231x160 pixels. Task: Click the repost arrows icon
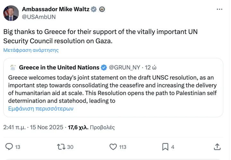coord(61,147)
